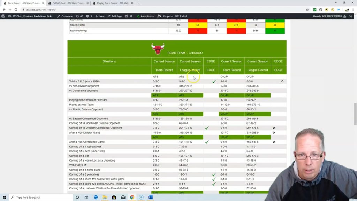Click the 196-177-13 league record cell
This screenshot has width=357, height=201.
[x=185, y=156]
